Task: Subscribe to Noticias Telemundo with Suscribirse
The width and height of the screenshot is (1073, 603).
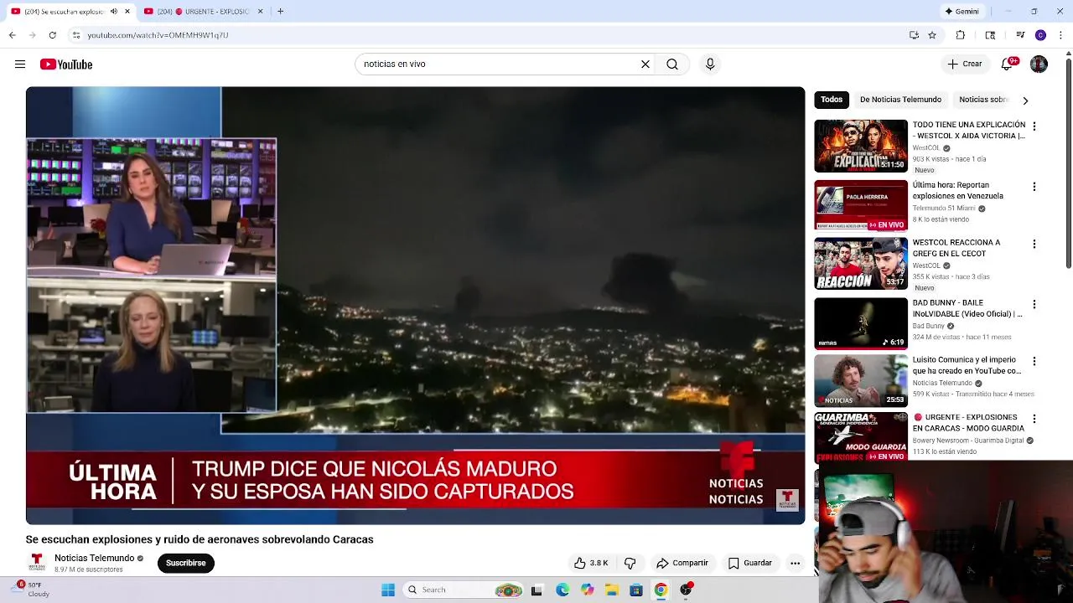Action: tap(186, 563)
